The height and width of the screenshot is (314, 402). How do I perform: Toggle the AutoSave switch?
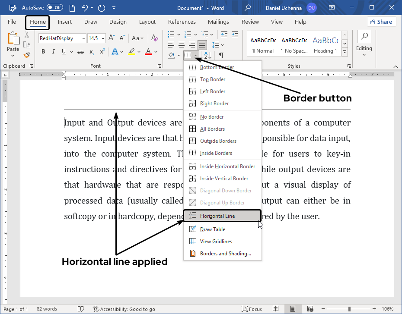click(x=54, y=7)
